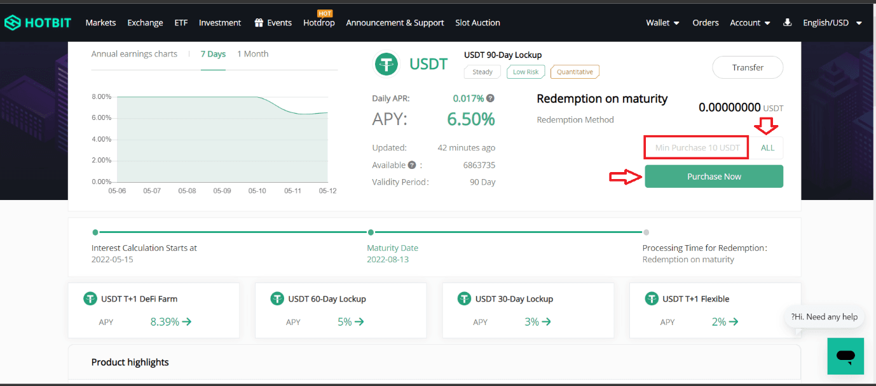876x386 pixels.
Task: Open the live chat support widget
Action: (845, 356)
